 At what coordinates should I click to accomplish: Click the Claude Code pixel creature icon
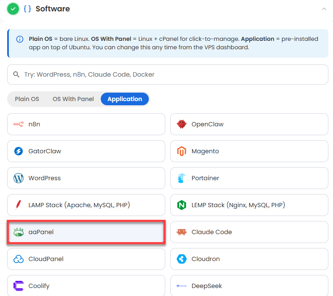182,232
